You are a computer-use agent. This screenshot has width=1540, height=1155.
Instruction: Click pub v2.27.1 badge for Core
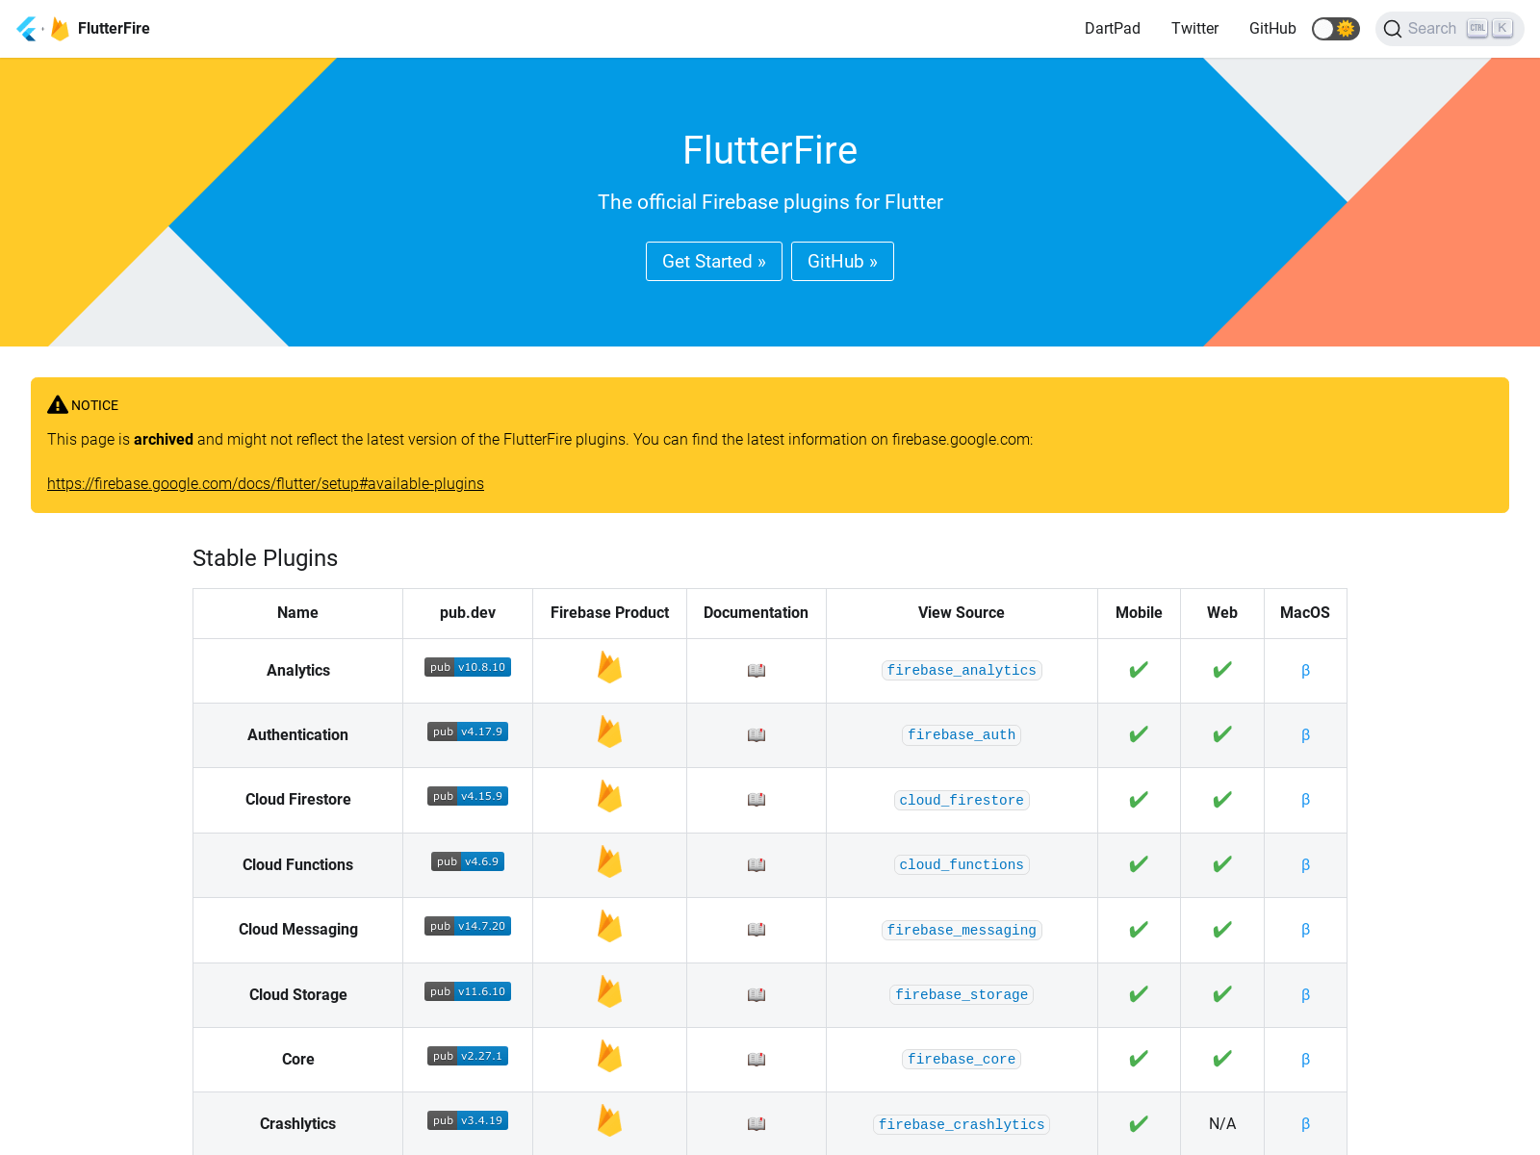click(468, 1056)
